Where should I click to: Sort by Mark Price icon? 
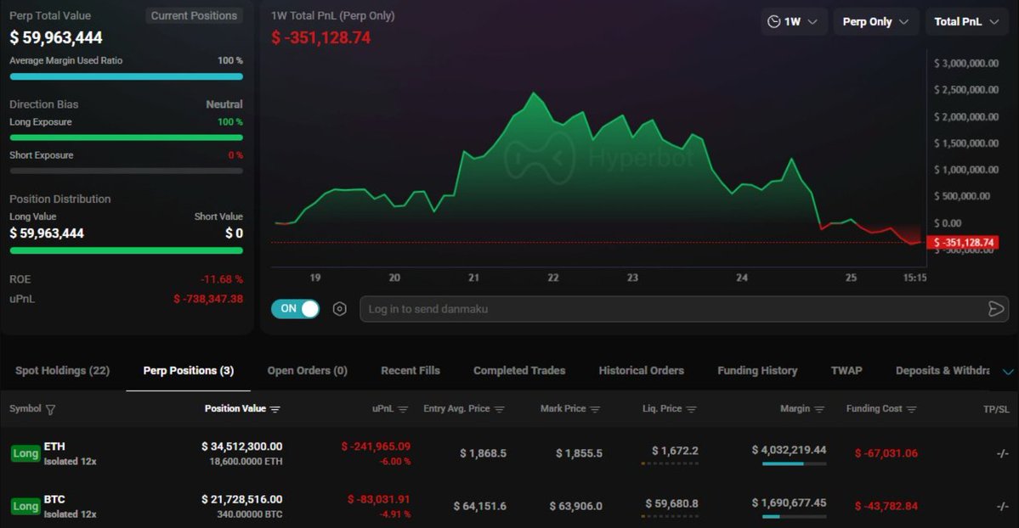(x=595, y=409)
